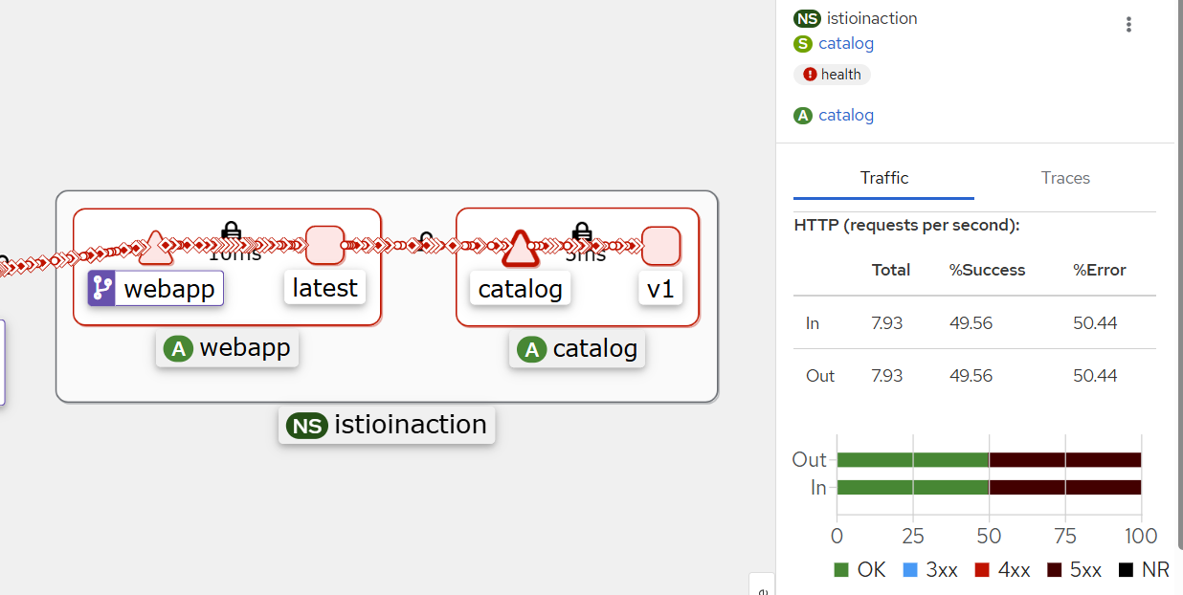Click the lock icon on the catalog edge
This screenshot has width=1183, height=595.
tap(581, 231)
